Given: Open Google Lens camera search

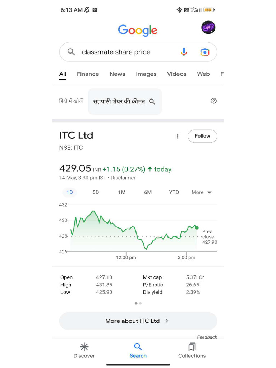Looking at the screenshot, I should click(204, 52).
